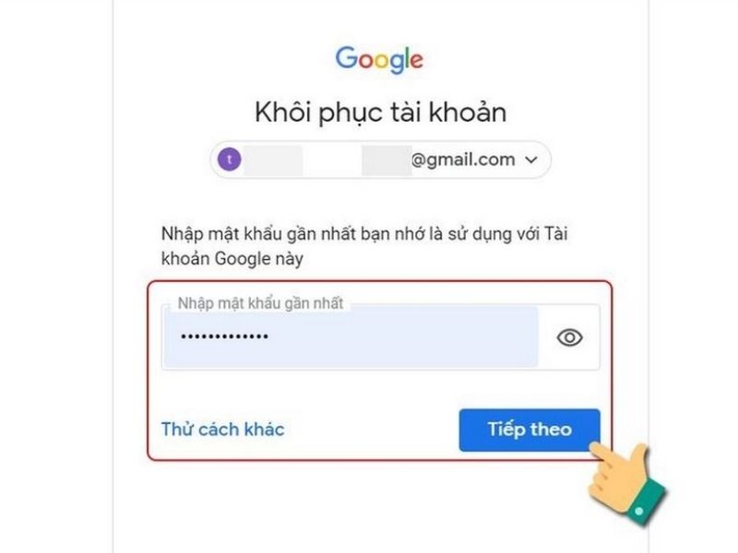
Task: Click the blue "Tiếp theo" button
Action: point(530,429)
